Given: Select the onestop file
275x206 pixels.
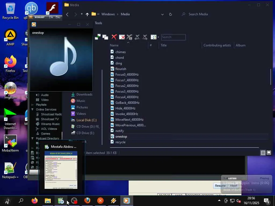Looking at the screenshot, I should point(121,137).
